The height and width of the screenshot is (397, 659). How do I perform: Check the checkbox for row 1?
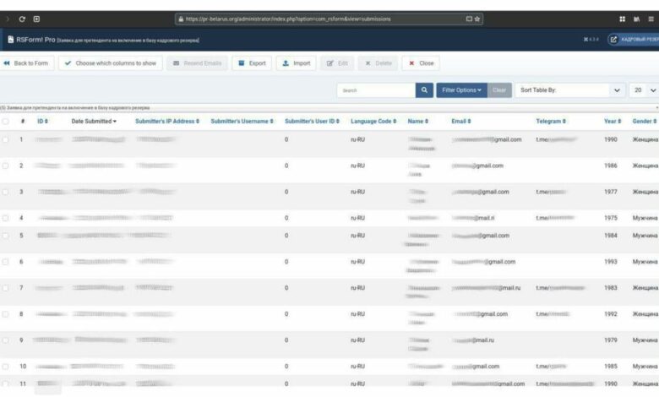[6, 139]
